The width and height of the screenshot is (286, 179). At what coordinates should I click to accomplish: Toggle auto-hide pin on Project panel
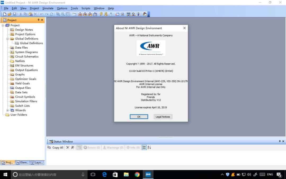coord(38,20)
